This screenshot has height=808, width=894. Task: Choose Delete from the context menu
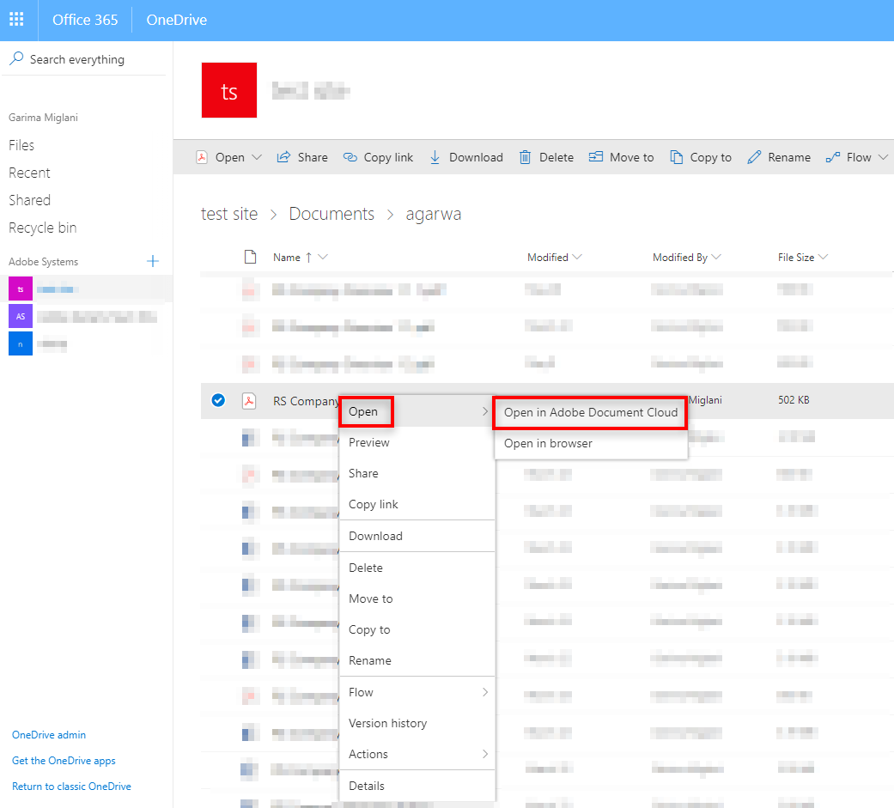click(x=417, y=568)
